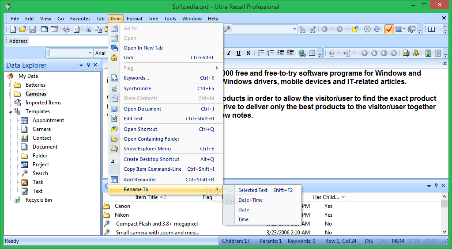Click the folder with blue arrow icon
This screenshot has height=249, width=452.
(x=406, y=53)
